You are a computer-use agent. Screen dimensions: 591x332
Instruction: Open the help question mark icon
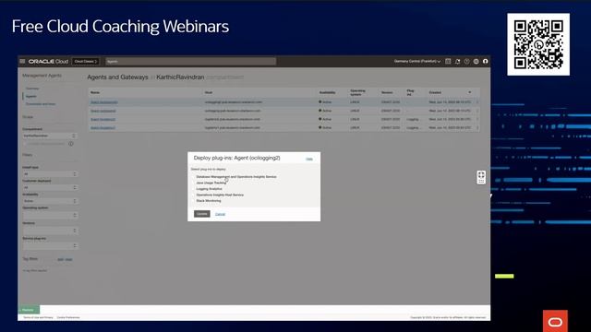click(x=466, y=61)
